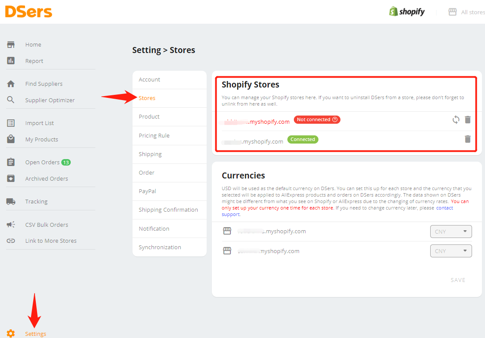485x338 pixels.
Task: Open the first store's CNY currency dropdown
Action: (x=451, y=232)
